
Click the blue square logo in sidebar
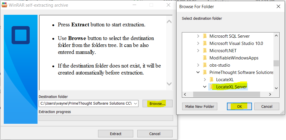click(21, 35)
